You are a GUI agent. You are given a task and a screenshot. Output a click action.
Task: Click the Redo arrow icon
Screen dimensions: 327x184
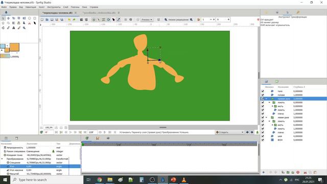74,19
